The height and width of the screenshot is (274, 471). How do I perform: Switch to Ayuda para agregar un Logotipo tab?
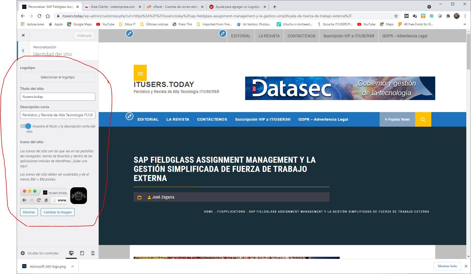pyautogui.click(x=238, y=7)
